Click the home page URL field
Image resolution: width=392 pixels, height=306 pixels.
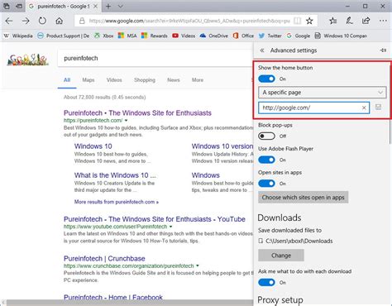pos(314,108)
